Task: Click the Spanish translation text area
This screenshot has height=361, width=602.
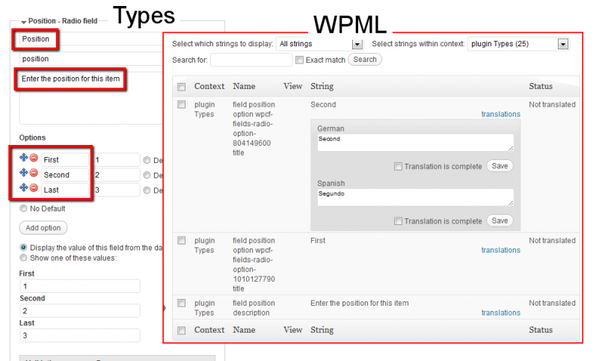Action: click(x=415, y=197)
